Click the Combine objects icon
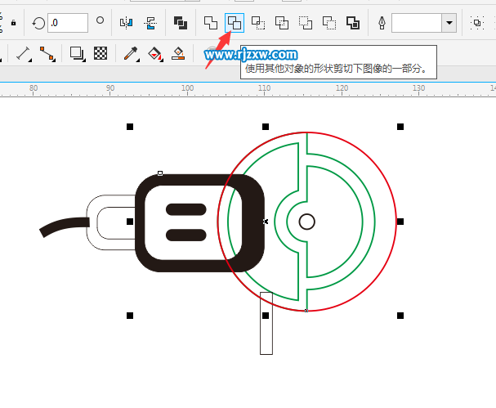Viewport: 496px width, 408px height. click(181, 23)
